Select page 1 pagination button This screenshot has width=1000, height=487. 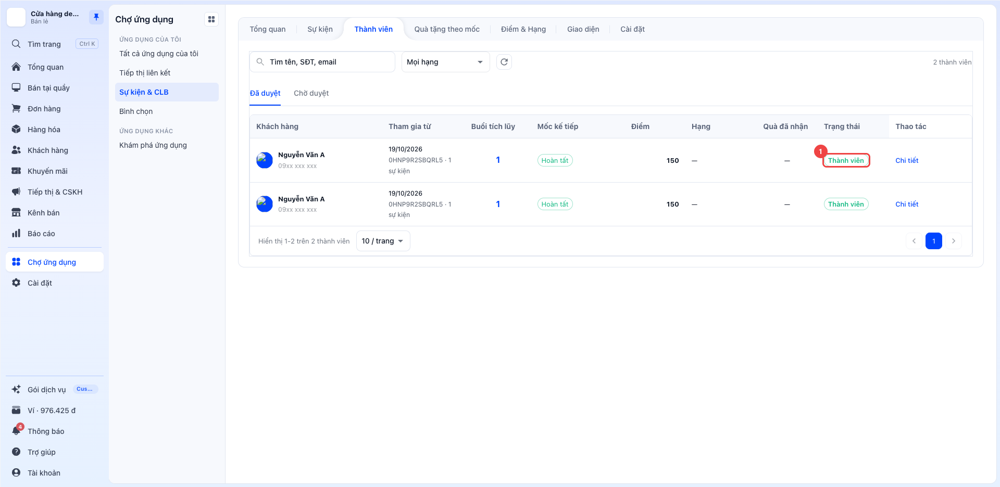(934, 241)
